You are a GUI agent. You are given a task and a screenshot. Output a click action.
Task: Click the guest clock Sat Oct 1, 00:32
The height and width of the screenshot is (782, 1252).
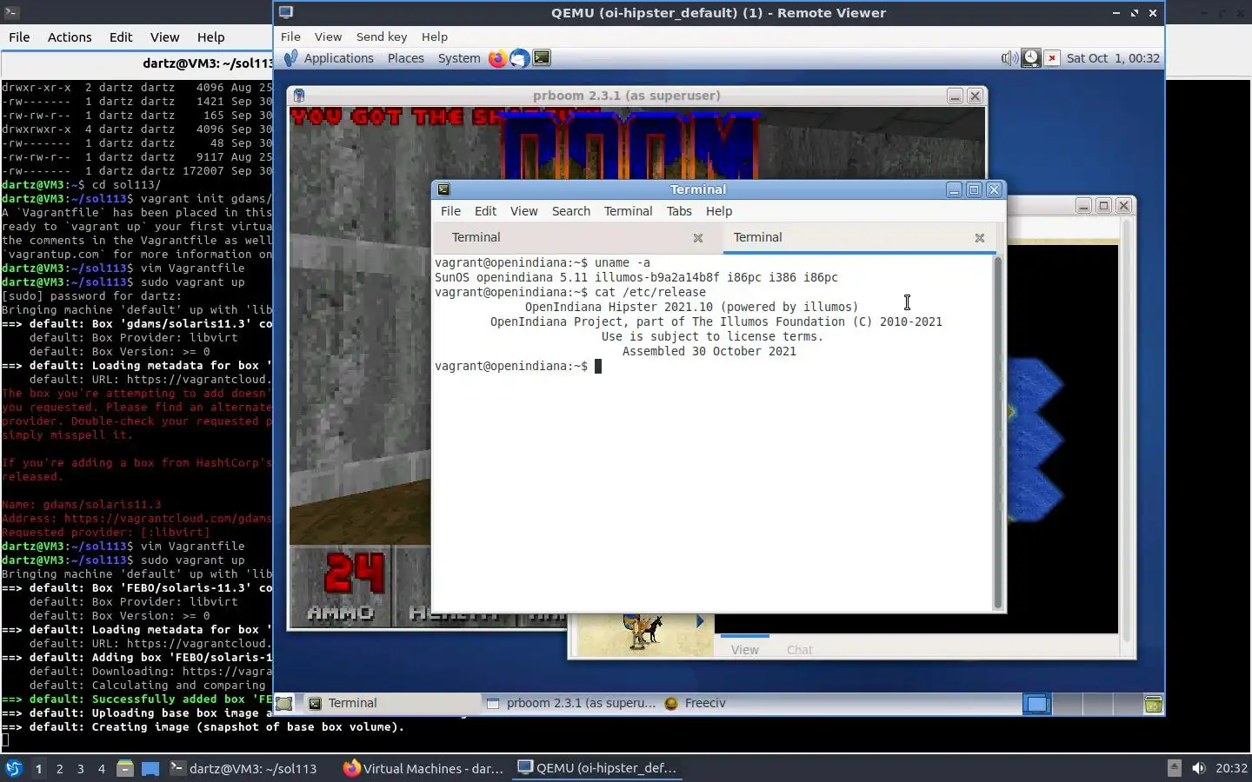(x=1113, y=58)
